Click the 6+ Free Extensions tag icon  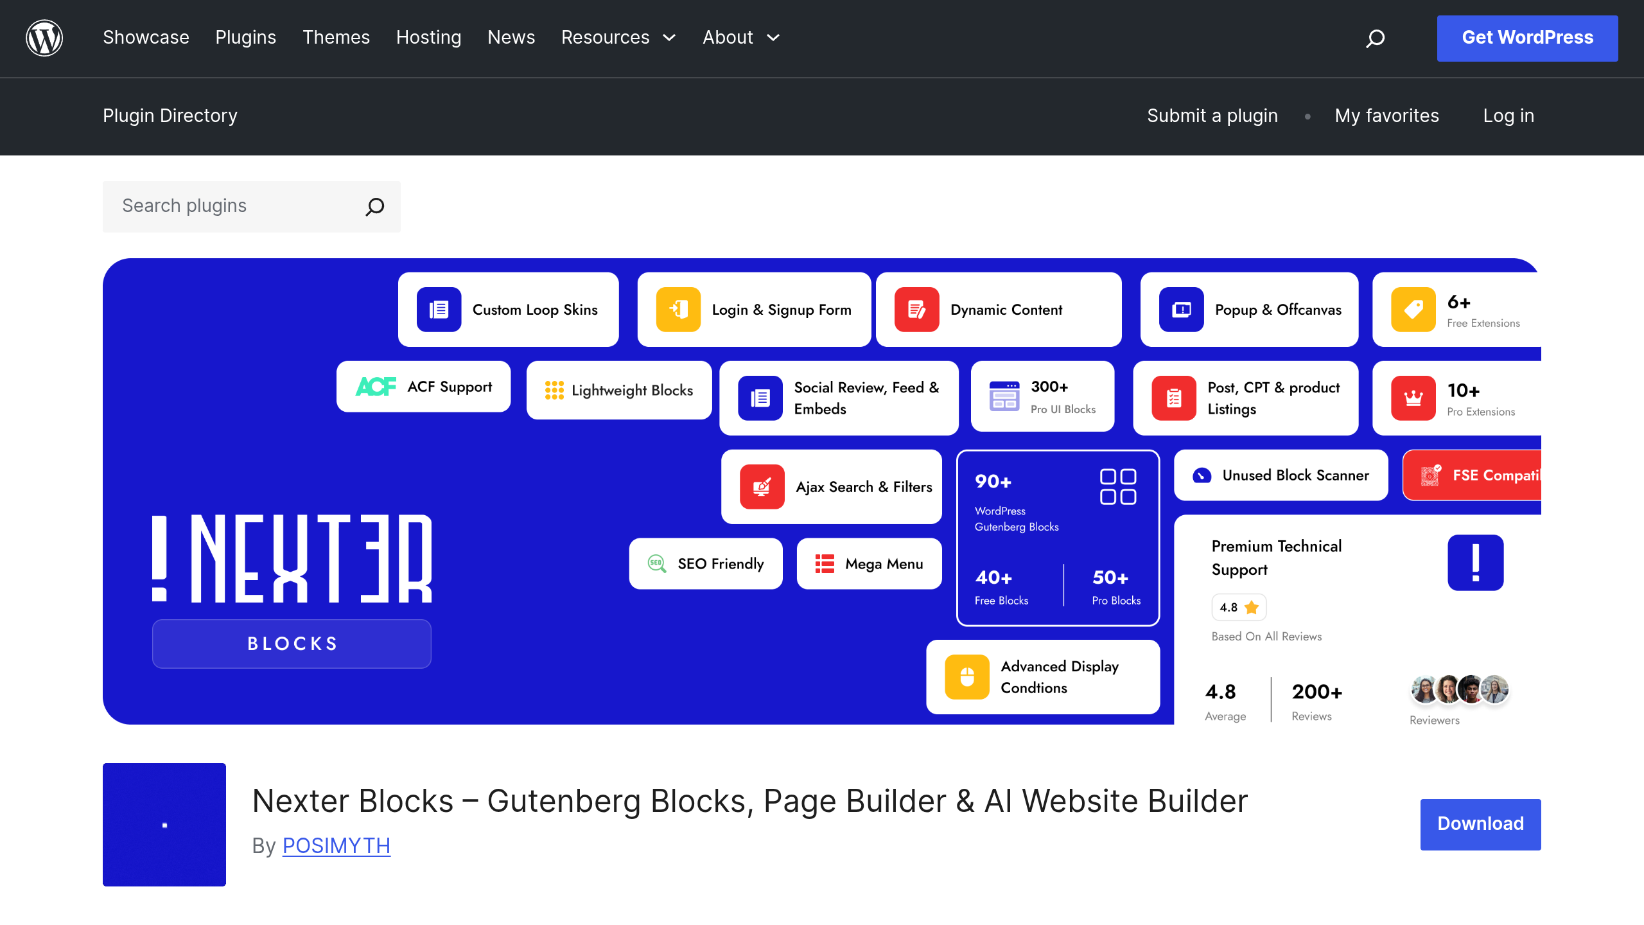click(x=1413, y=310)
